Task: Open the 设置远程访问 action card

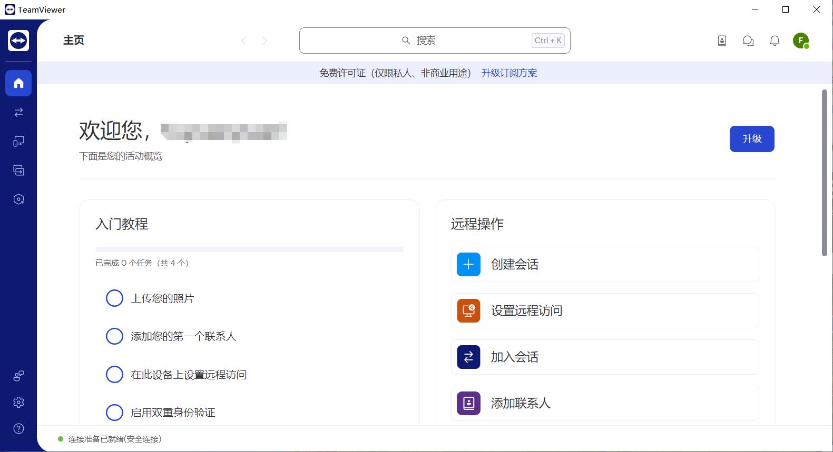Action: pos(605,310)
